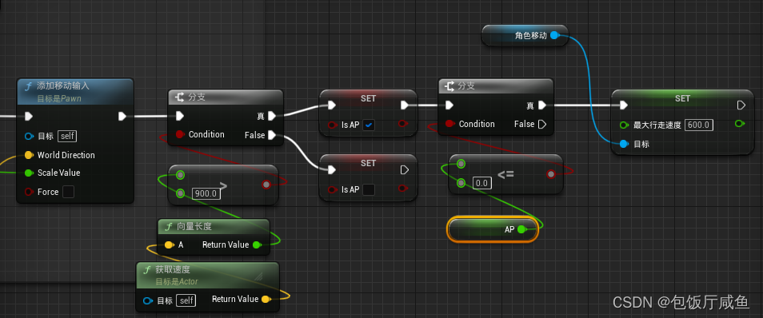Screen dimensions: 763x318
Task: Click the function icon on 添加移动输入 node
Action: [29, 86]
